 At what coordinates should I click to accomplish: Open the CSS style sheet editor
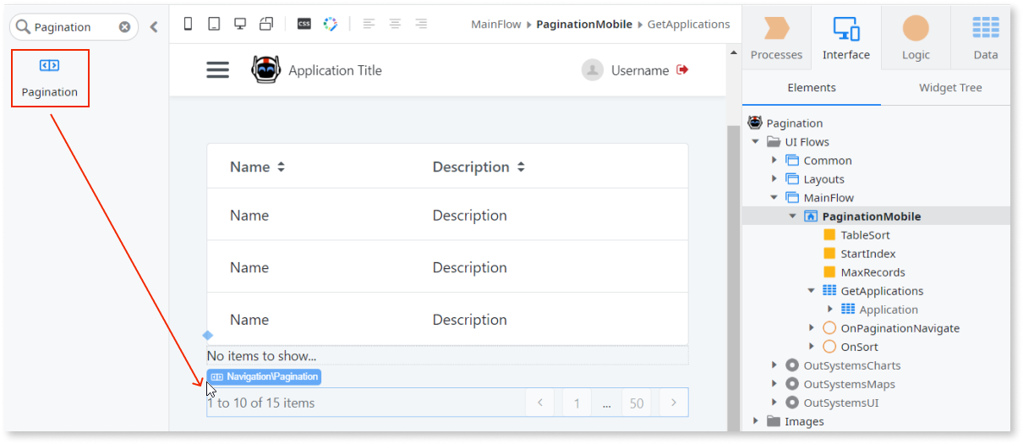coord(304,25)
